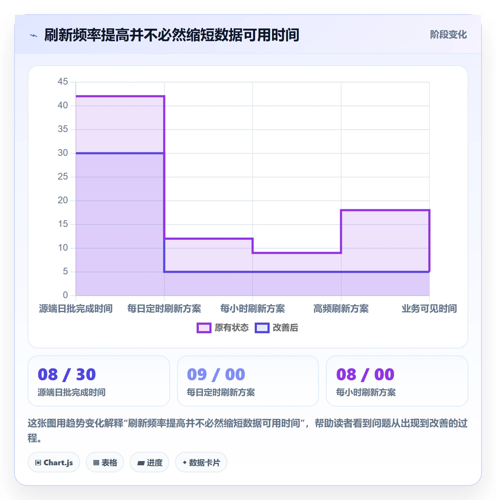Select the 表格 tag chip
Screen dimensions: 496x500
coord(105,462)
